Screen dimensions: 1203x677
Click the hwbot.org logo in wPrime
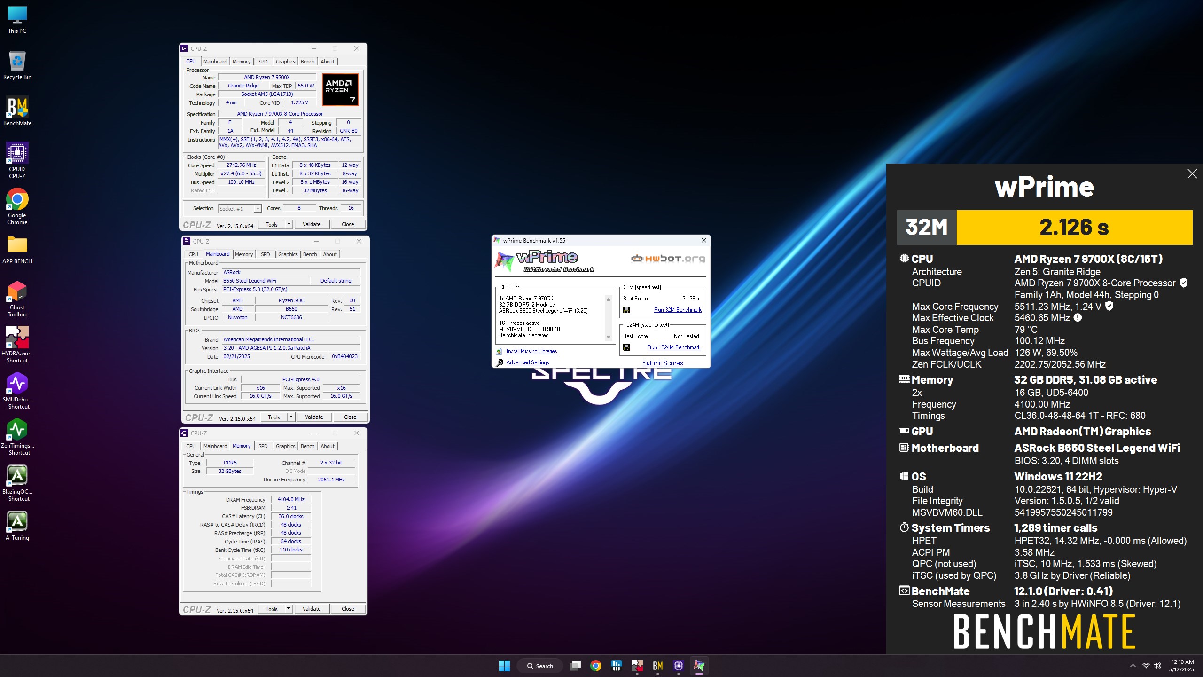point(668,258)
